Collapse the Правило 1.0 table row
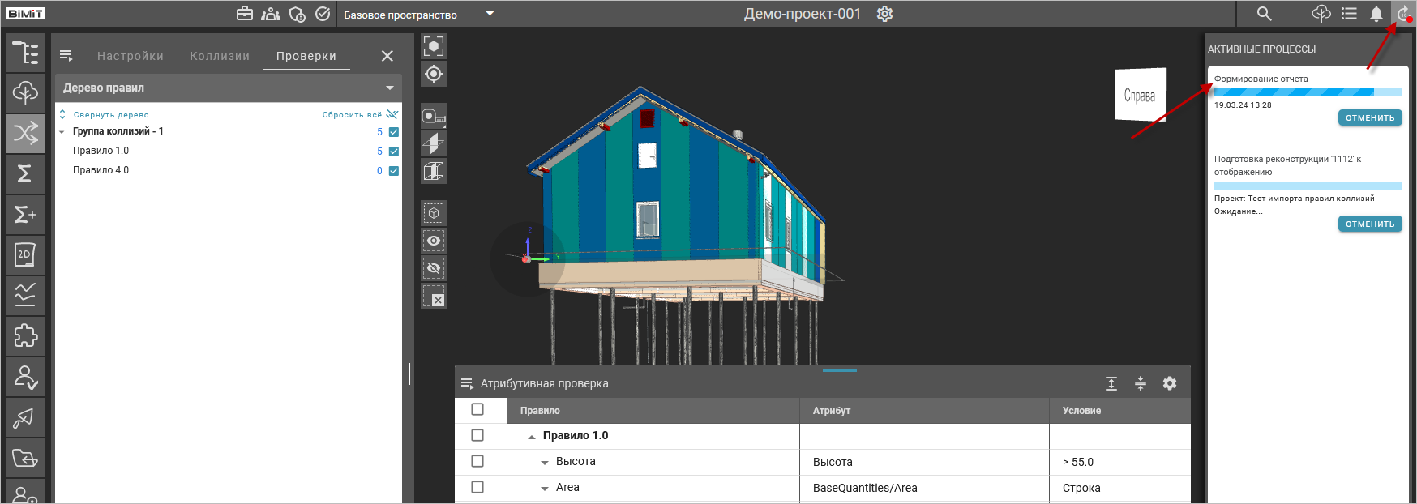Image resolution: width=1417 pixels, height=504 pixels. coord(532,437)
